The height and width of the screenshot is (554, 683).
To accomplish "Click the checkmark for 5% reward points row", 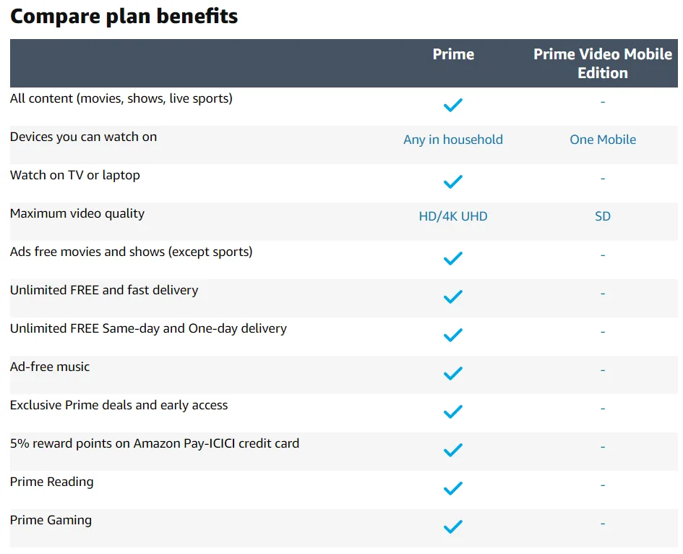I will pyautogui.click(x=452, y=451).
